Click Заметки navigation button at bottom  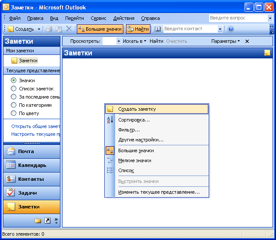point(31,207)
